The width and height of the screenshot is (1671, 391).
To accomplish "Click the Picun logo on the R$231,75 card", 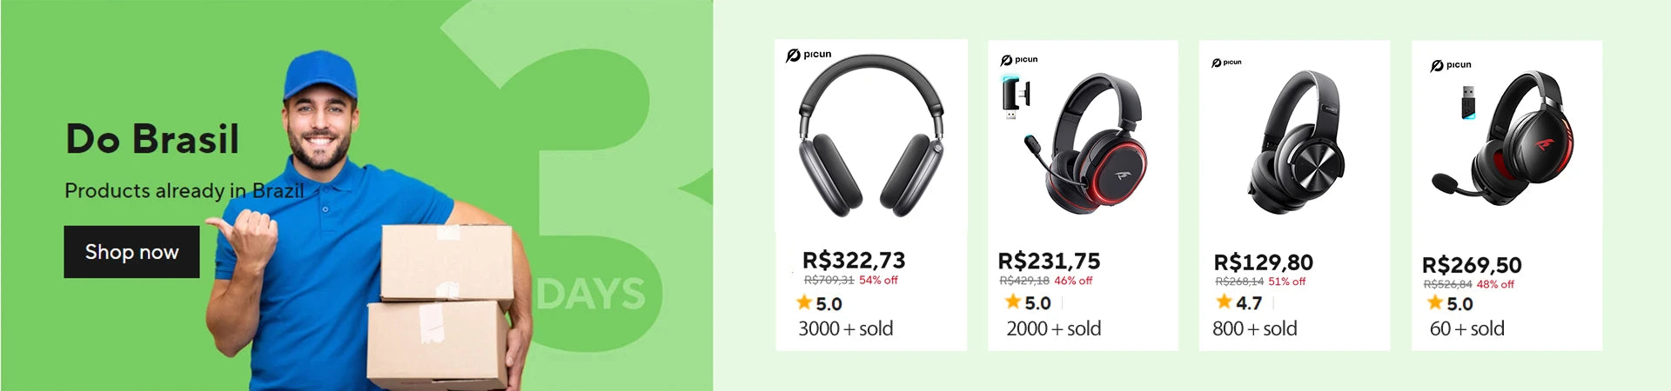I will [x=1019, y=60].
